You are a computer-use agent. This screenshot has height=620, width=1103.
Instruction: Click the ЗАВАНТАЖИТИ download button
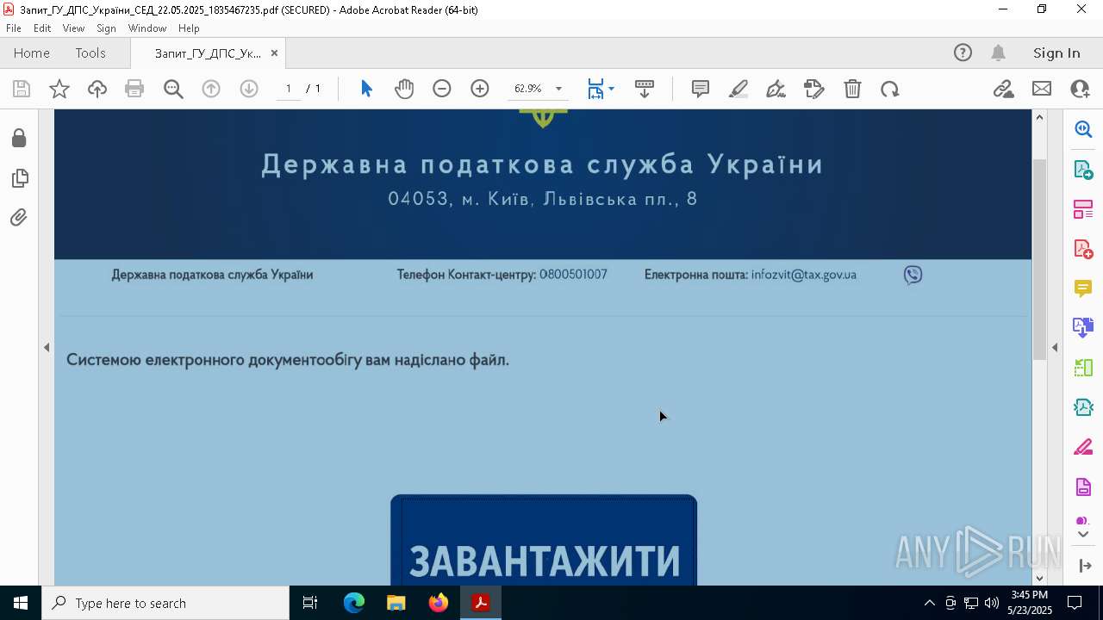tap(544, 540)
